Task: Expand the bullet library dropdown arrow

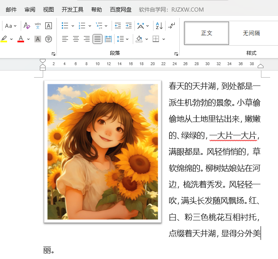Action: pyautogui.click(x=73, y=26)
